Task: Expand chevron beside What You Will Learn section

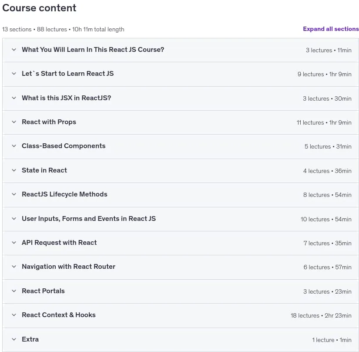Action: tap(14, 50)
